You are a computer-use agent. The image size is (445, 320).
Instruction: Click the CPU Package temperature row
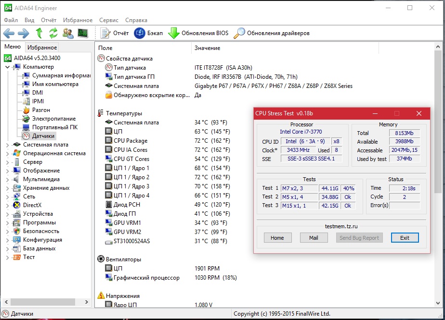tap(168, 141)
